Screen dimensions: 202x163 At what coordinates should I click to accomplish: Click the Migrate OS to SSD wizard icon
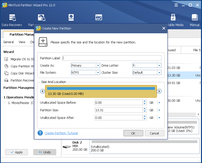point(6,59)
